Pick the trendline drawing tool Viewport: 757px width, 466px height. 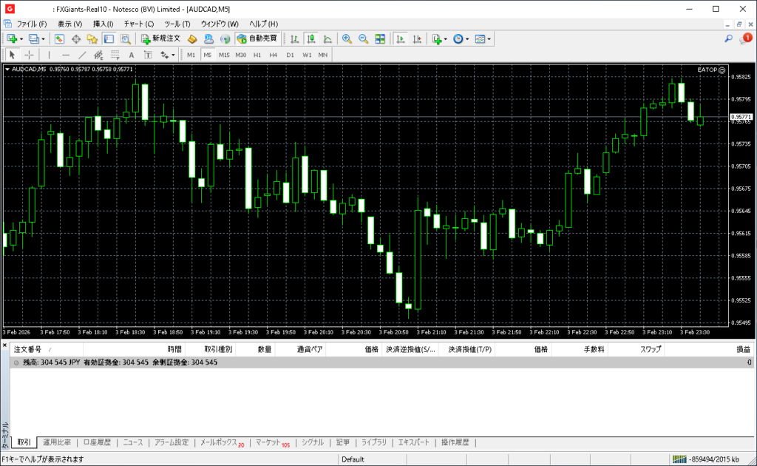click(82, 55)
